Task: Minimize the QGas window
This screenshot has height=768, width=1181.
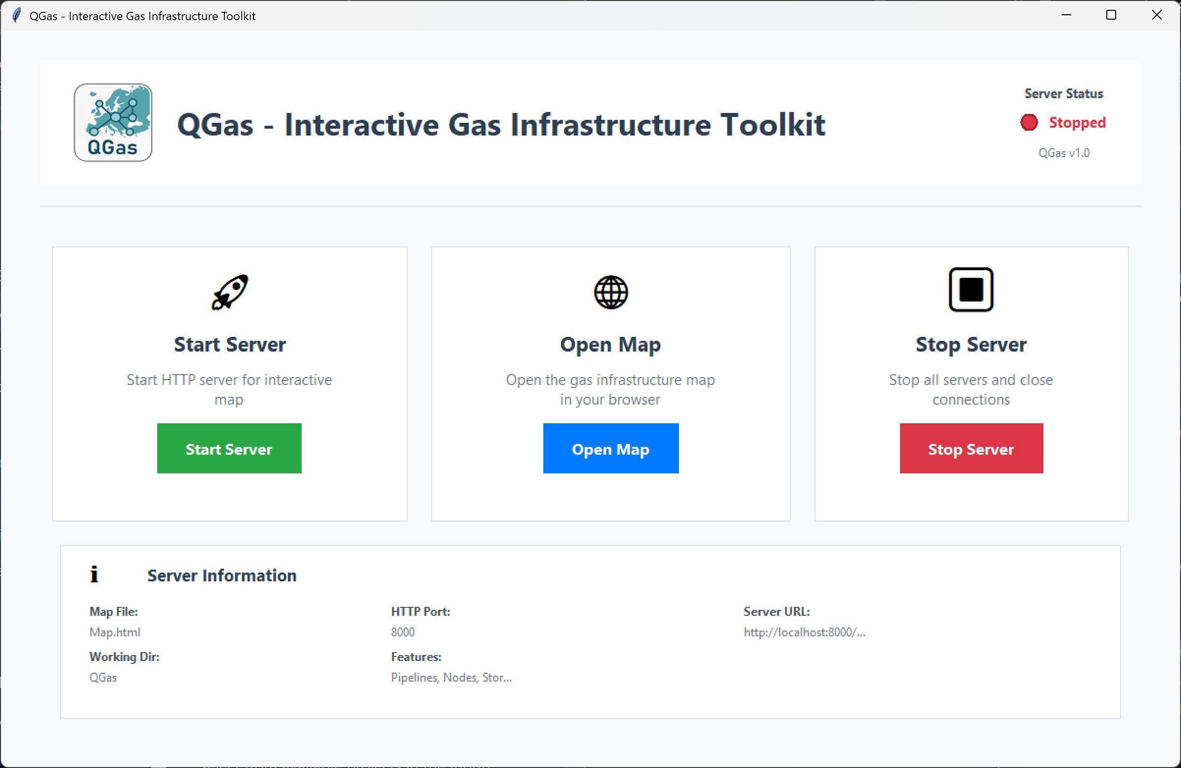Action: click(x=1067, y=15)
